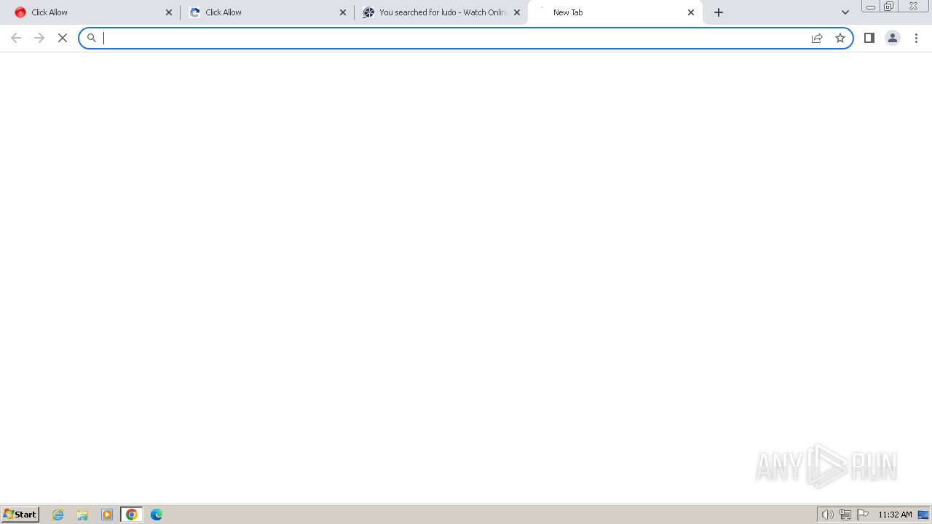The width and height of the screenshot is (932, 524).
Task: Go forward to next page
Action: pyautogui.click(x=39, y=38)
